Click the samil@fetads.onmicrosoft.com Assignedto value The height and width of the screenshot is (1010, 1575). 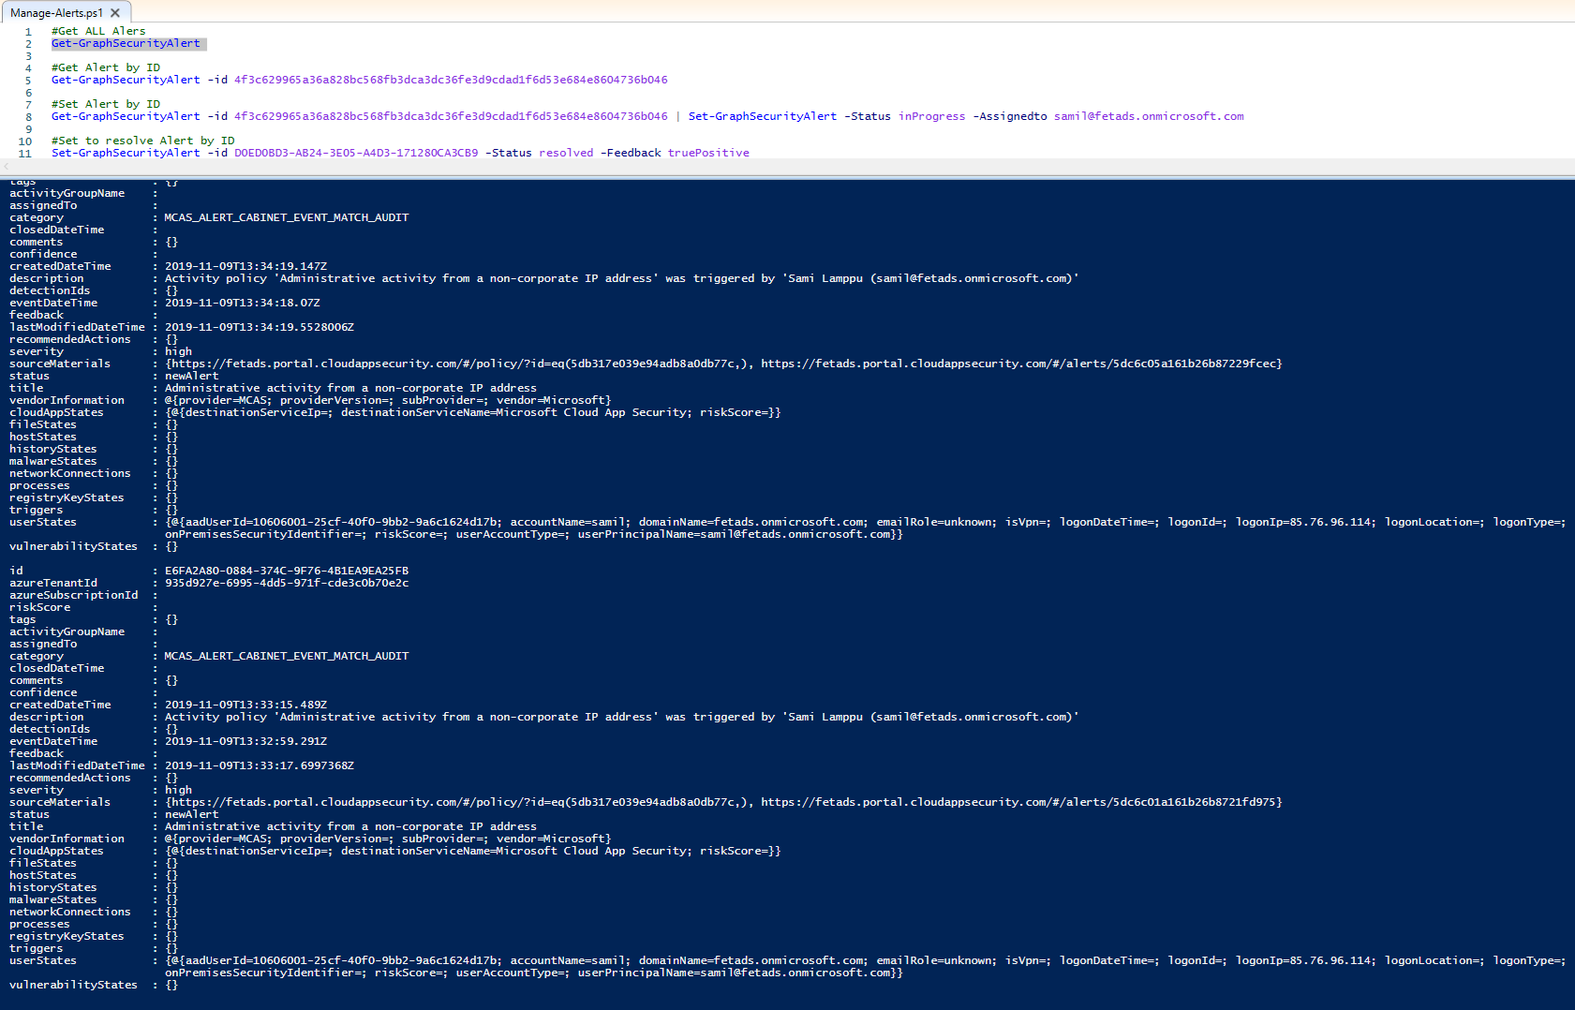tap(1149, 116)
